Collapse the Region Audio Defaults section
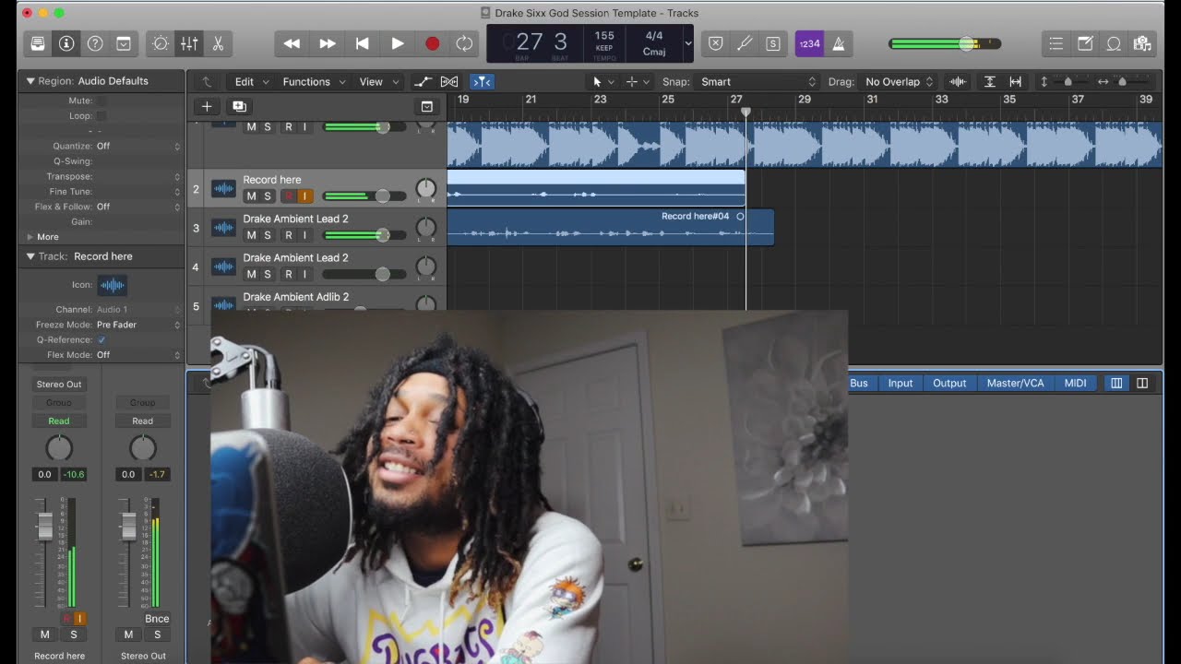Image resolution: width=1181 pixels, height=664 pixels. click(30, 81)
